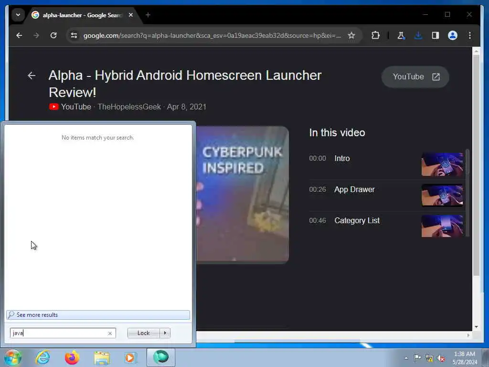Screen dimensions: 489x367
Task: Click See more results in Start menu
Action: pos(98,315)
